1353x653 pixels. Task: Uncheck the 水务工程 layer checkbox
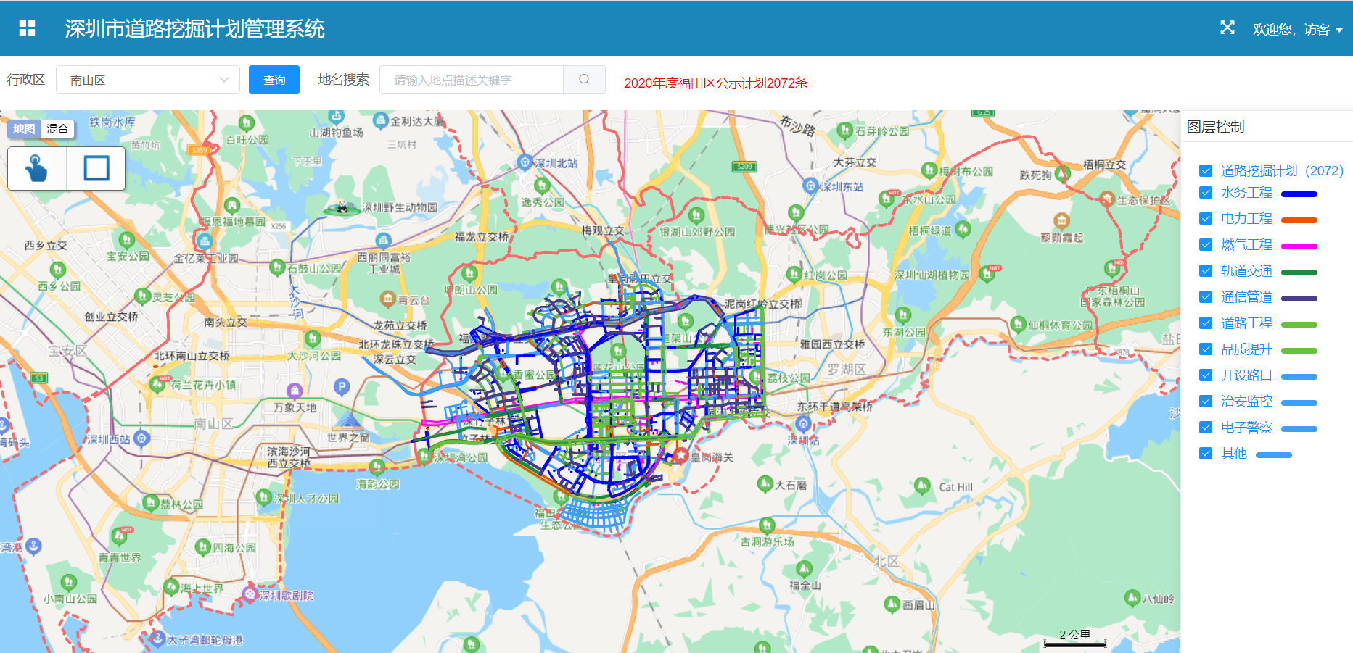(x=1206, y=193)
